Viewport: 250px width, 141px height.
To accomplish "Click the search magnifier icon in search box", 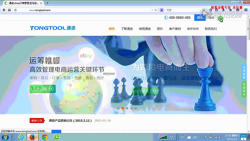I will [x=204, y=10].
